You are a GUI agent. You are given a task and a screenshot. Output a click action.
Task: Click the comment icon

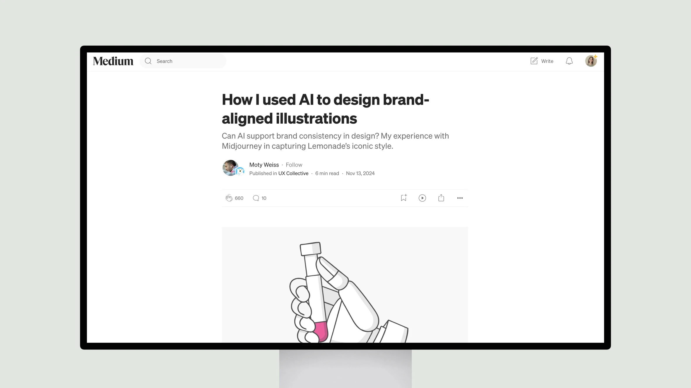(256, 198)
